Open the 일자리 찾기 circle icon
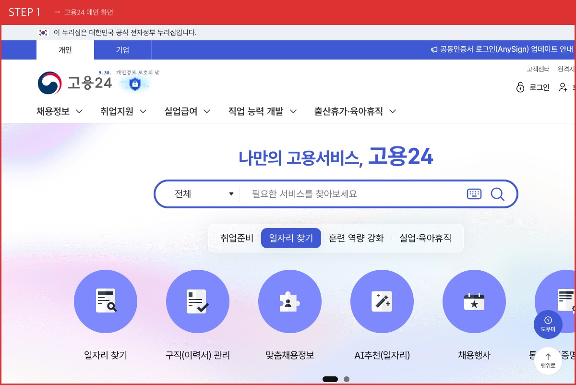This screenshot has height=385, width=576. click(x=106, y=301)
